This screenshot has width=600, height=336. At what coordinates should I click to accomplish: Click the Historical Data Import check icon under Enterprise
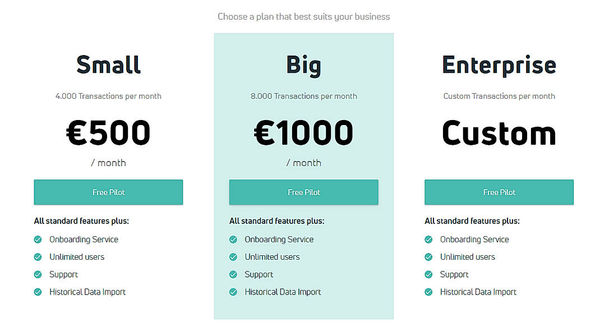[428, 292]
